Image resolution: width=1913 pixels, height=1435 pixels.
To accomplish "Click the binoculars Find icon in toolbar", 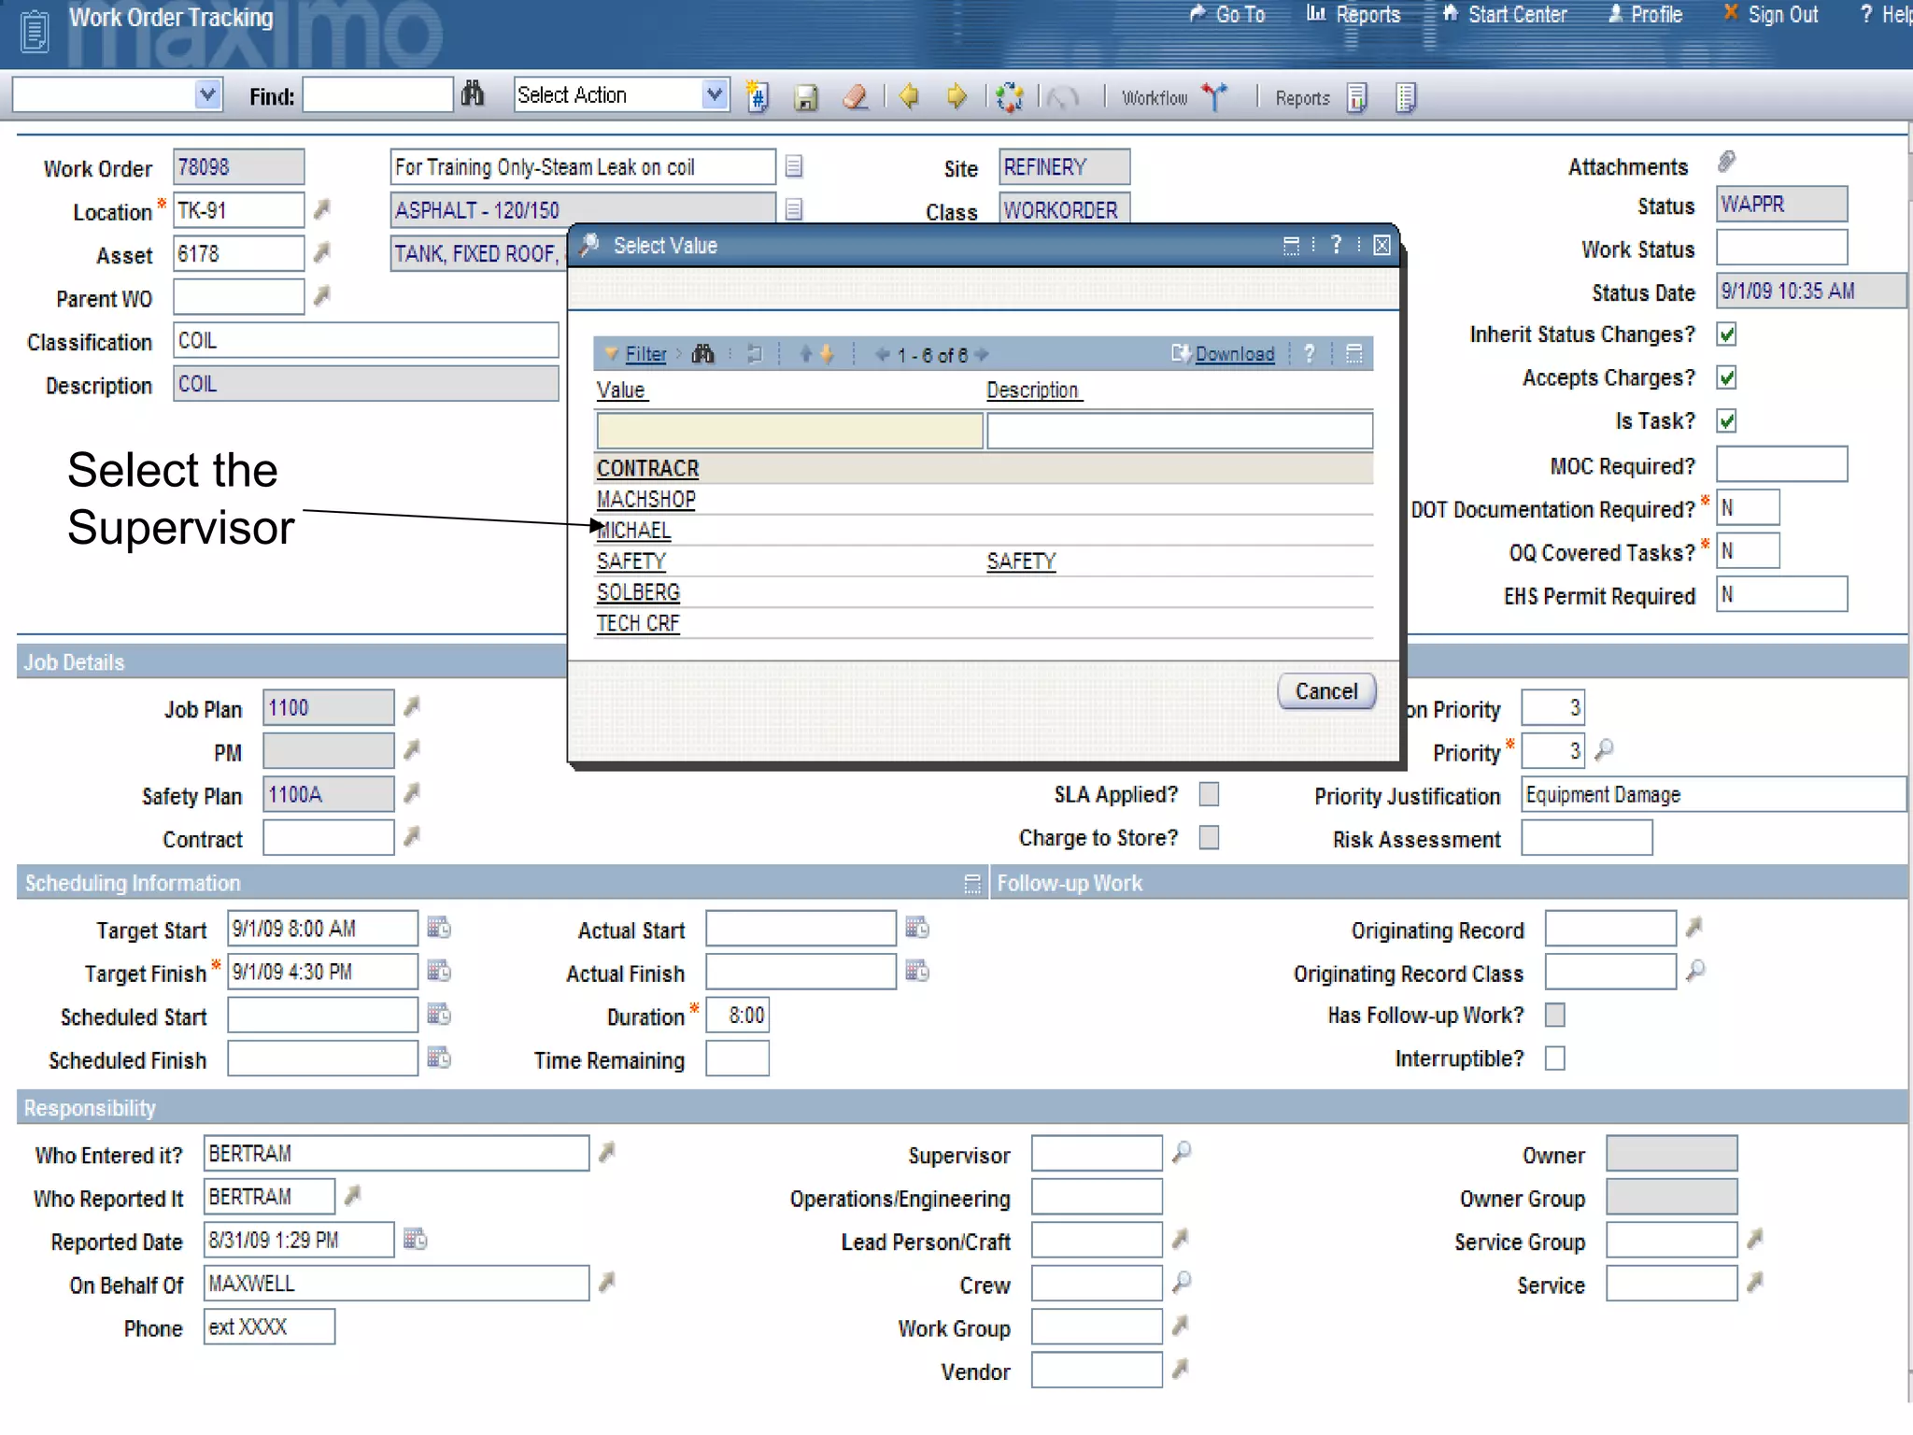I will (x=473, y=94).
